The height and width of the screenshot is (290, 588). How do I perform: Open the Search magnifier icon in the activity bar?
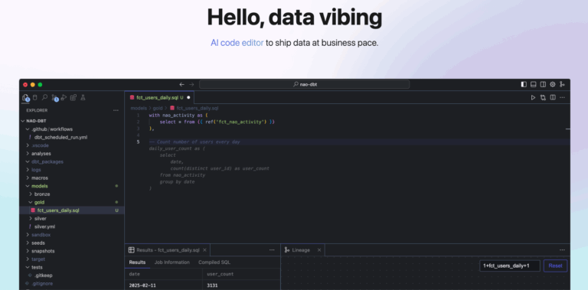(44, 97)
